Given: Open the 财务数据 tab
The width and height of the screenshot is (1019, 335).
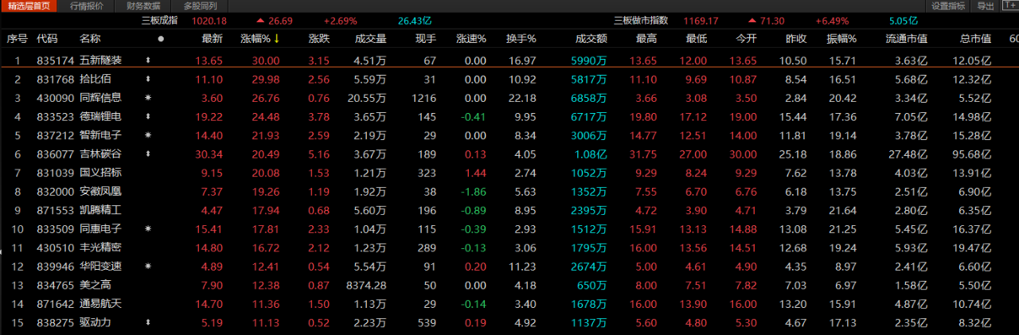Looking at the screenshot, I should coord(143,6).
